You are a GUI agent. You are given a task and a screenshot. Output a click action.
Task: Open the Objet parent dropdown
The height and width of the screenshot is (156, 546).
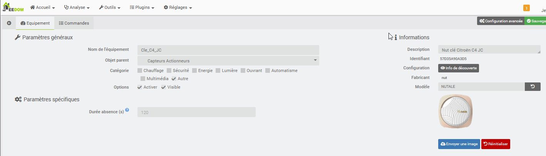coord(228,61)
